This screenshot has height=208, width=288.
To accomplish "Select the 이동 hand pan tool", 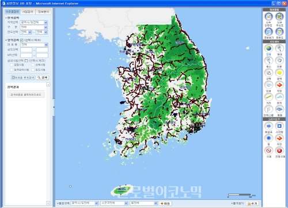I will click(x=279, y=60).
